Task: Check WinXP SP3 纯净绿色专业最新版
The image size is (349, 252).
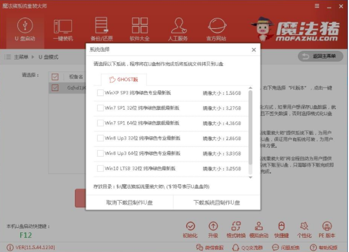Action: pos(100,93)
